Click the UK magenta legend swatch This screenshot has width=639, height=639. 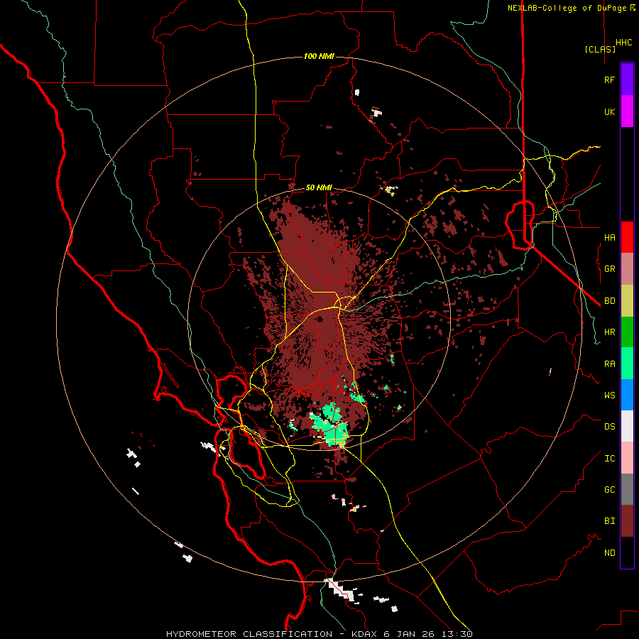coord(627,111)
